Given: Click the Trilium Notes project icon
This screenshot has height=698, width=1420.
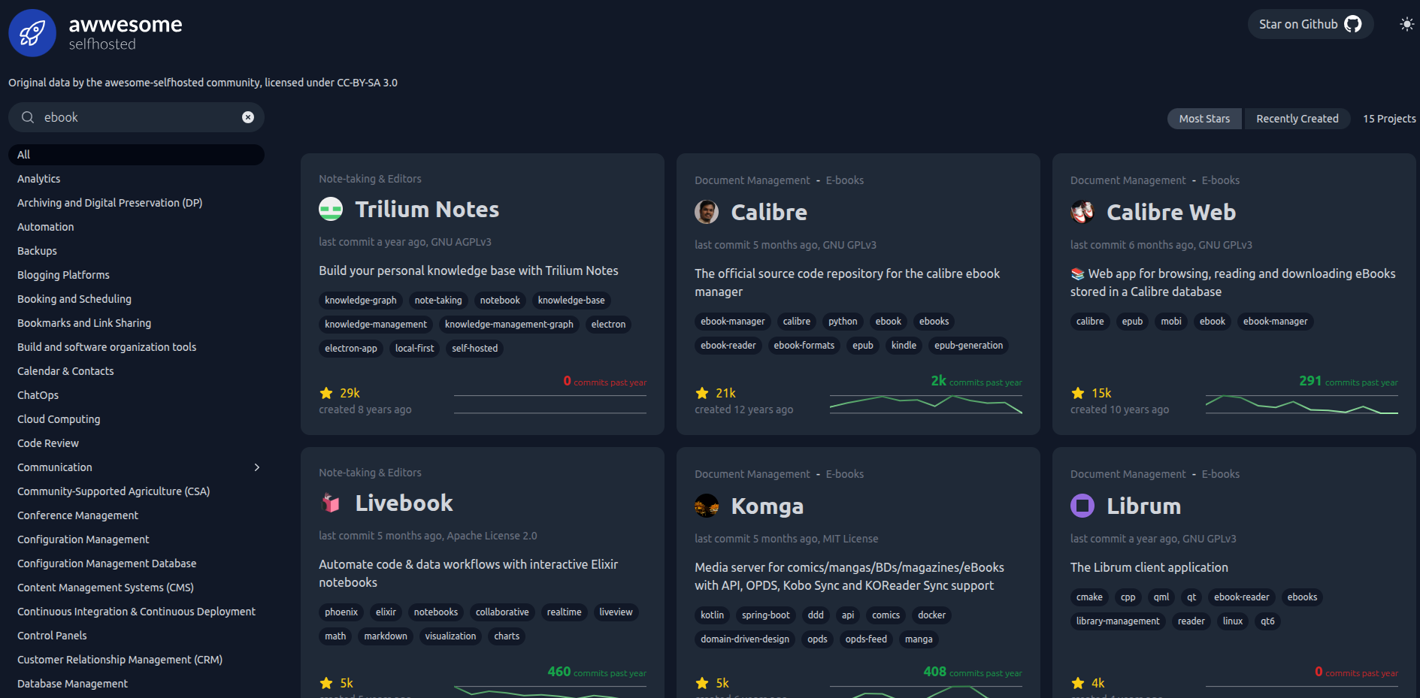Looking at the screenshot, I should (331, 209).
